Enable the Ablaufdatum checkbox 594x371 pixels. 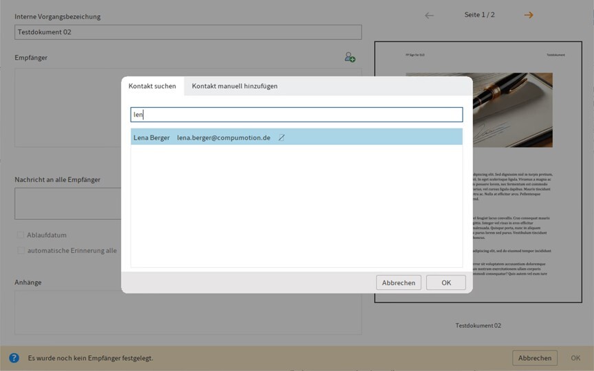point(21,235)
